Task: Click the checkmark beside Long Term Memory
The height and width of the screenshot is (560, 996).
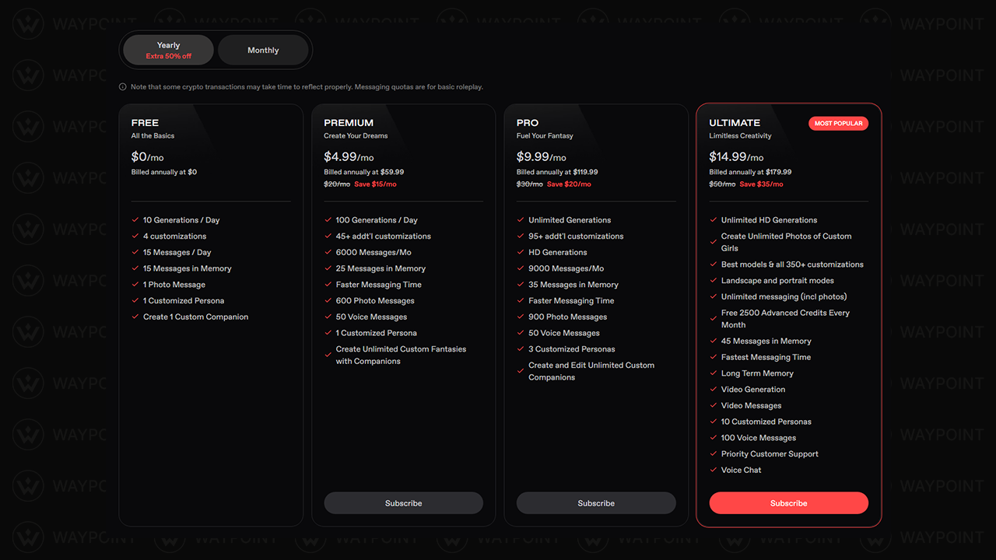Action: (714, 373)
